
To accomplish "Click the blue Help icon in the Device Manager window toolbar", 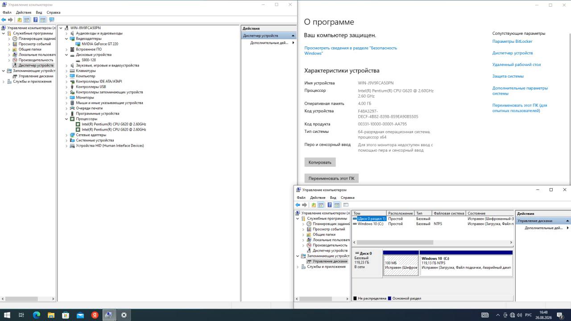I will (35, 20).
